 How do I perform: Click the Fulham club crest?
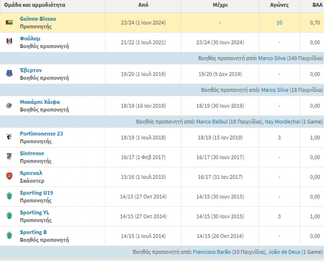9,42
